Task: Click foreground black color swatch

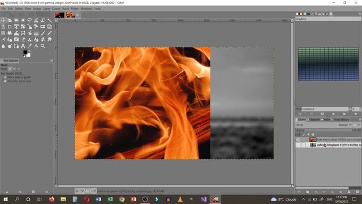Action: coord(25,52)
